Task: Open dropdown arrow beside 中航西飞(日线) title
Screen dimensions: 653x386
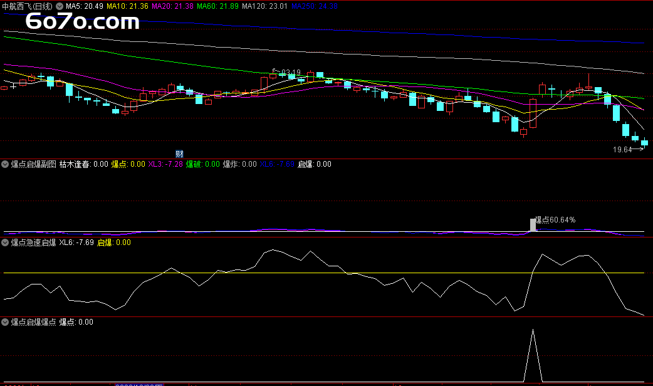Action: [x=59, y=6]
